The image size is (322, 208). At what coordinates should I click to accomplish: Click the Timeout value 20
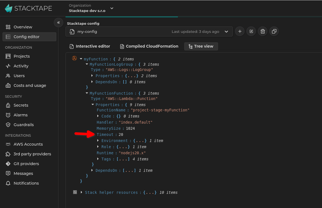[x=121, y=134]
